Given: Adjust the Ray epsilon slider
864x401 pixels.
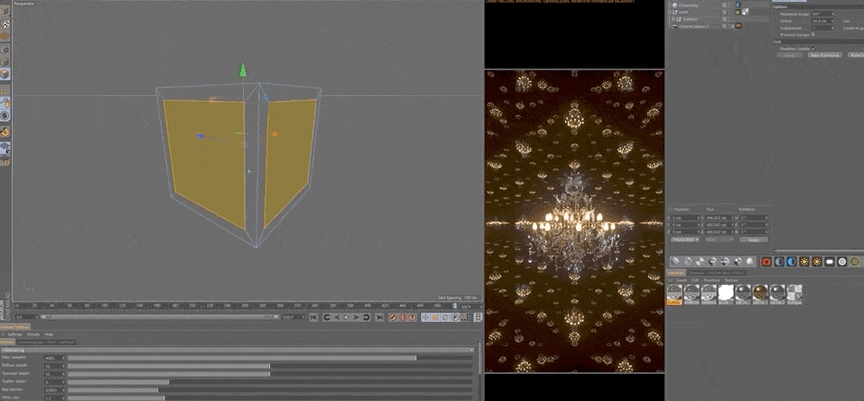Looking at the screenshot, I should pos(270,390).
